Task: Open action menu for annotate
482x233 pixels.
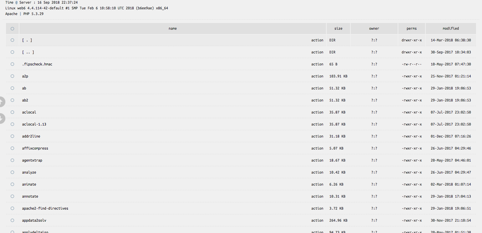Action: [317, 196]
